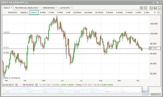
Task: Click the 97.011 horizontal line label
Action: (6, 47)
